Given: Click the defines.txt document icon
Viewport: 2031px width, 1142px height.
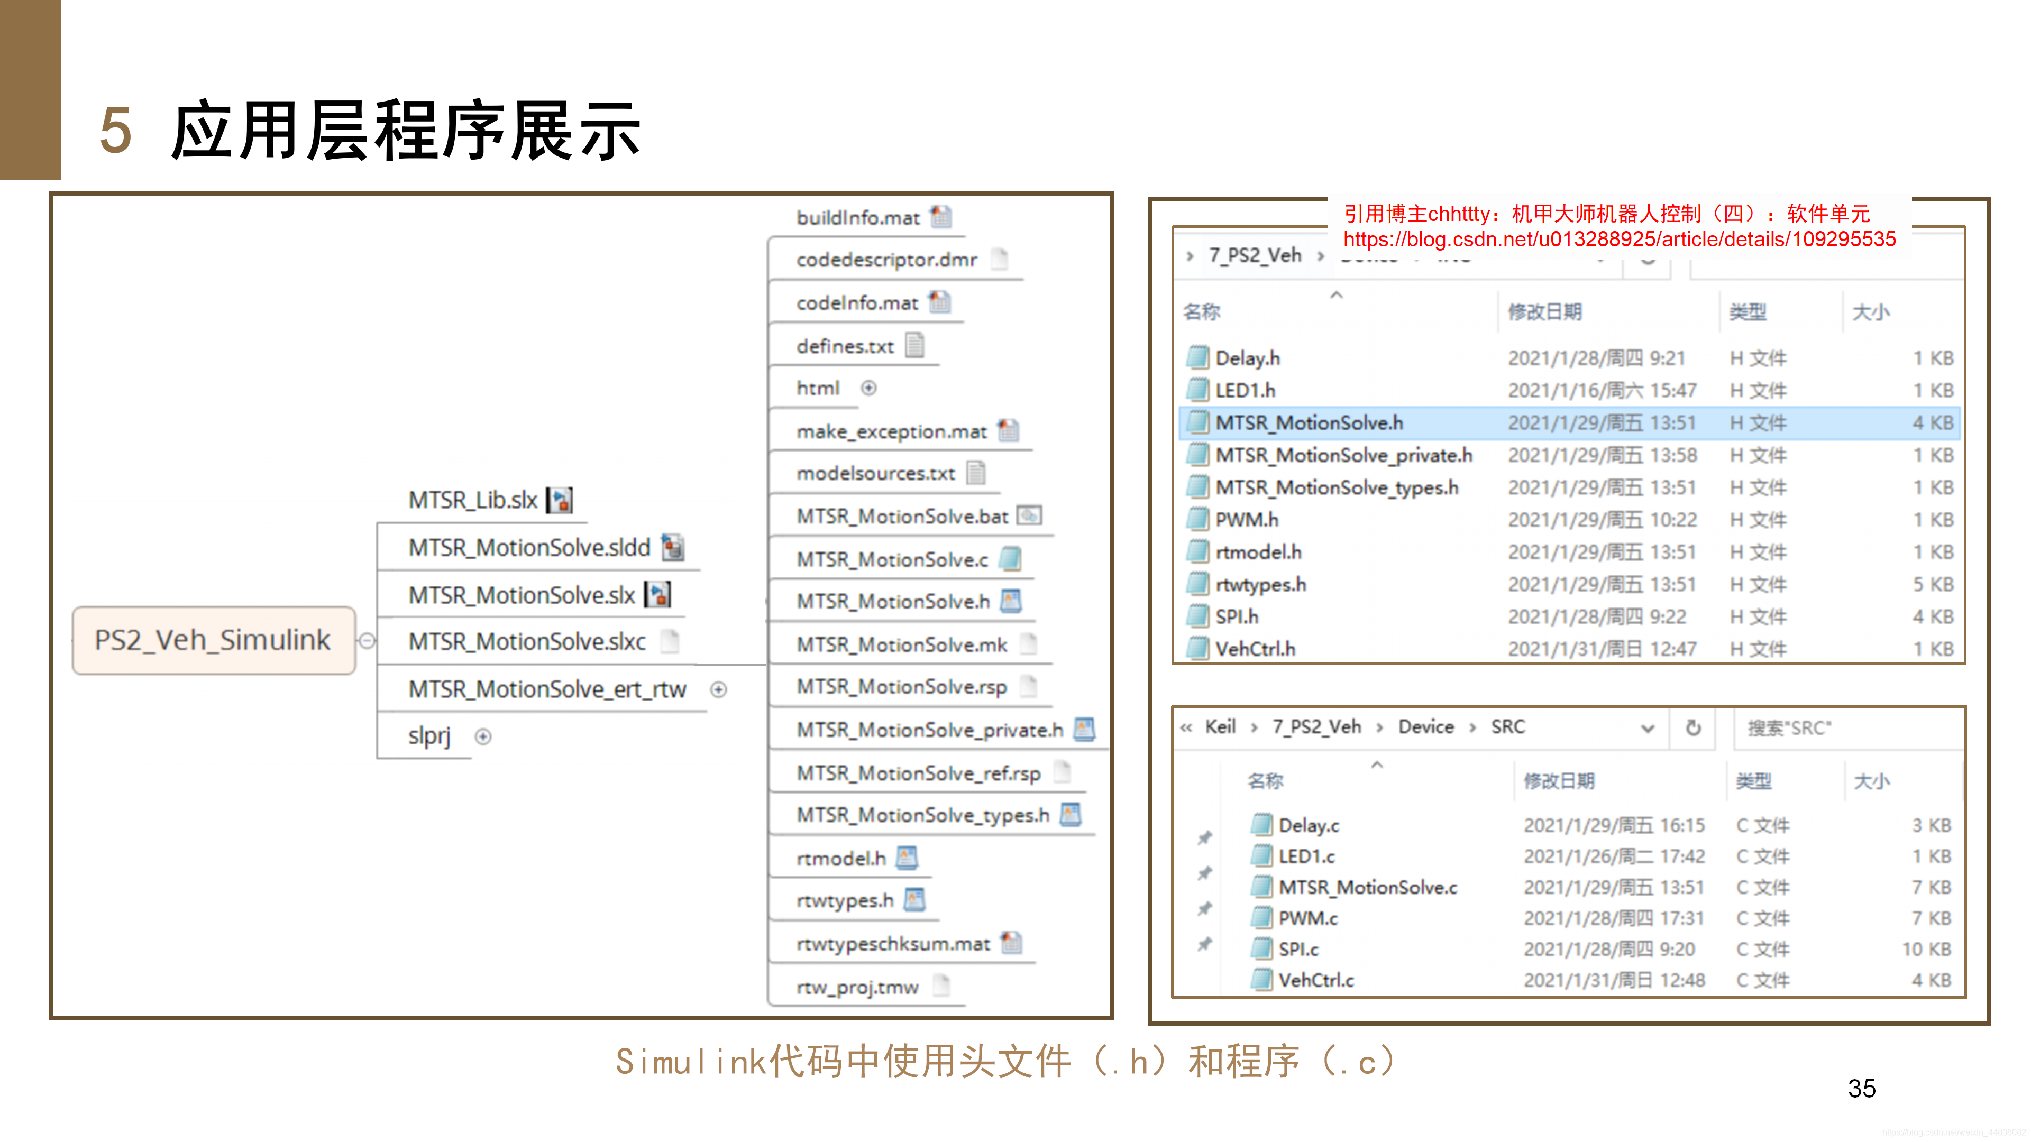Looking at the screenshot, I should click(914, 345).
